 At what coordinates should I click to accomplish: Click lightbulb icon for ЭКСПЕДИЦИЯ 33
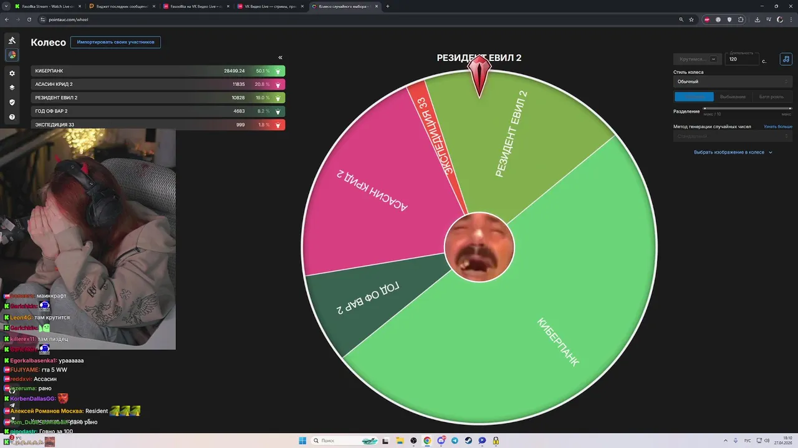click(x=278, y=124)
